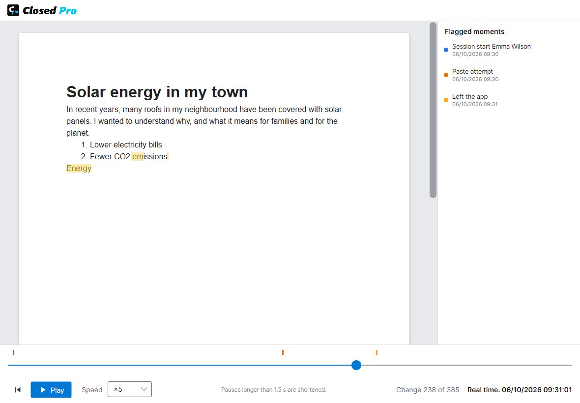Select the Left the app flagged moment
Image resolution: width=580 pixels, height=403 pixels.
(471, 100)
